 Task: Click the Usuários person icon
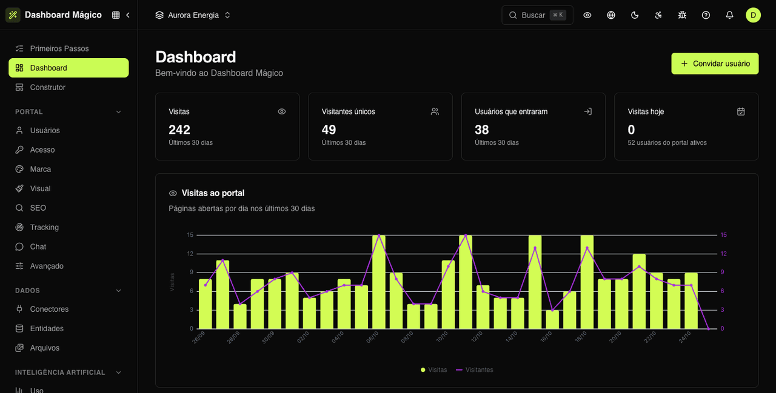click(19, 130)
